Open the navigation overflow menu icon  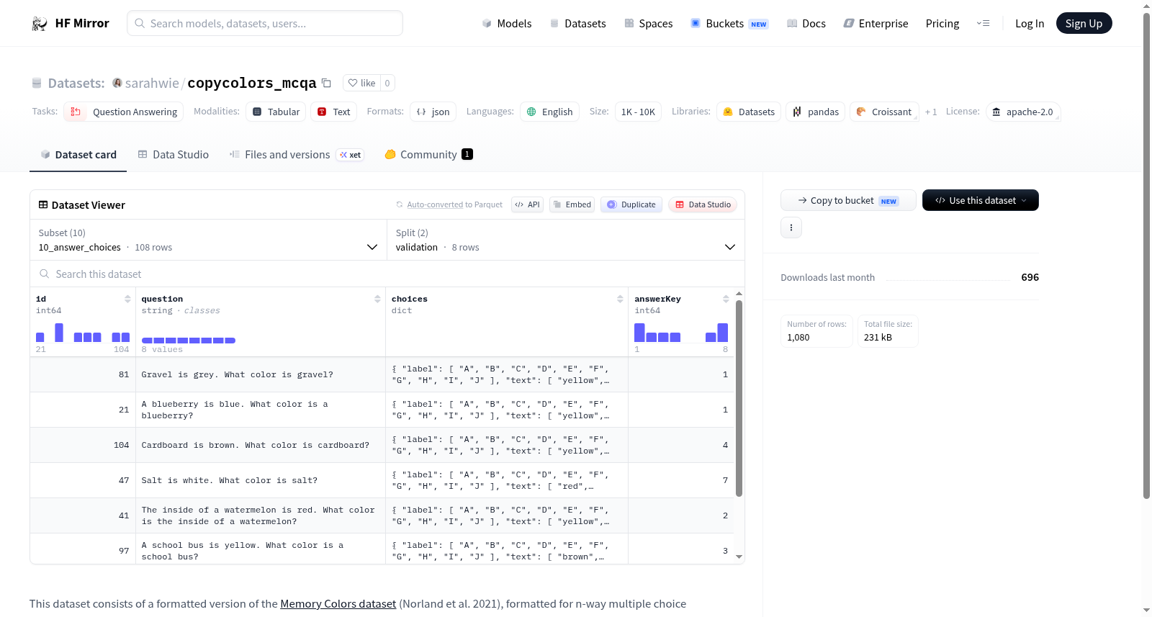click(983, 24)
